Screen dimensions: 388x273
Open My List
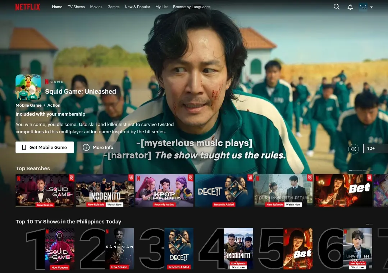[161, 7]
